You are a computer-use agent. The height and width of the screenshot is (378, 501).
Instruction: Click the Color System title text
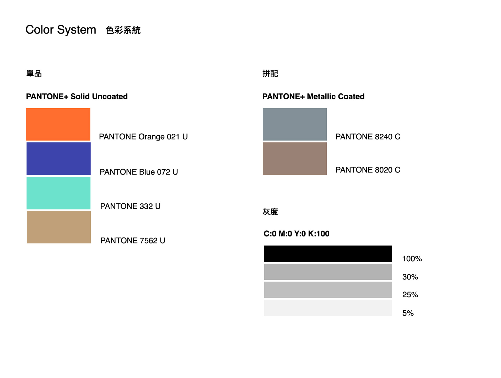[61, 30]
